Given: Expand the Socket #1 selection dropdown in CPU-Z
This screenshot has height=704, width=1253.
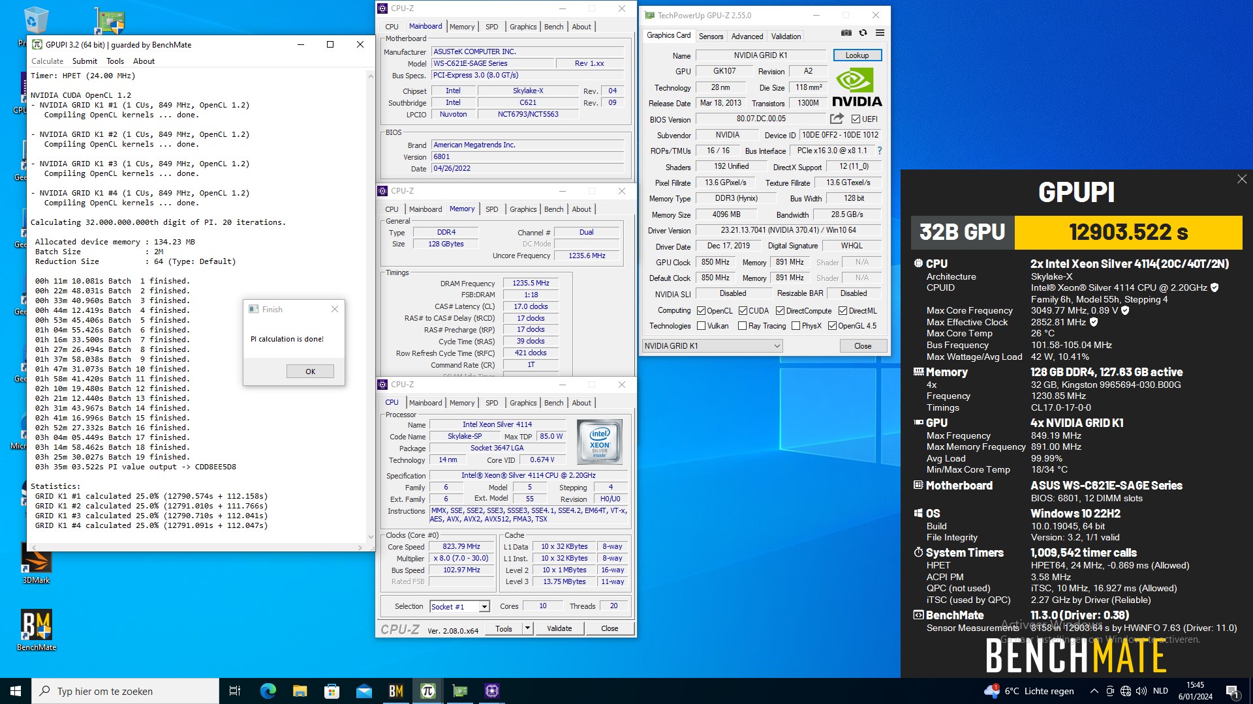Looking at the screenshot, I should [484, 607].
